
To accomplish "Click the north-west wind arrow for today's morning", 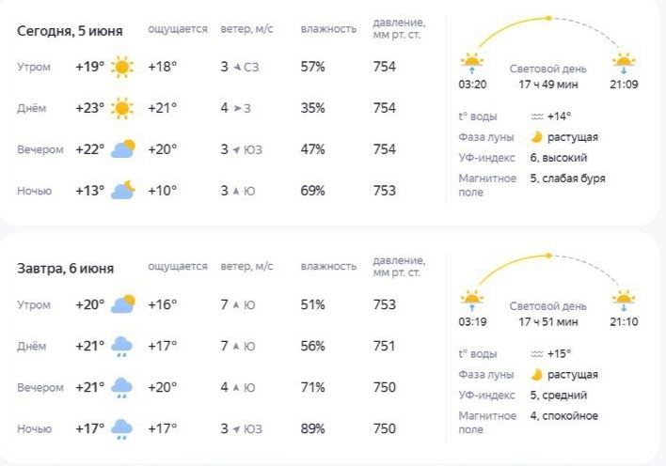I will click(x=237, y=67).
